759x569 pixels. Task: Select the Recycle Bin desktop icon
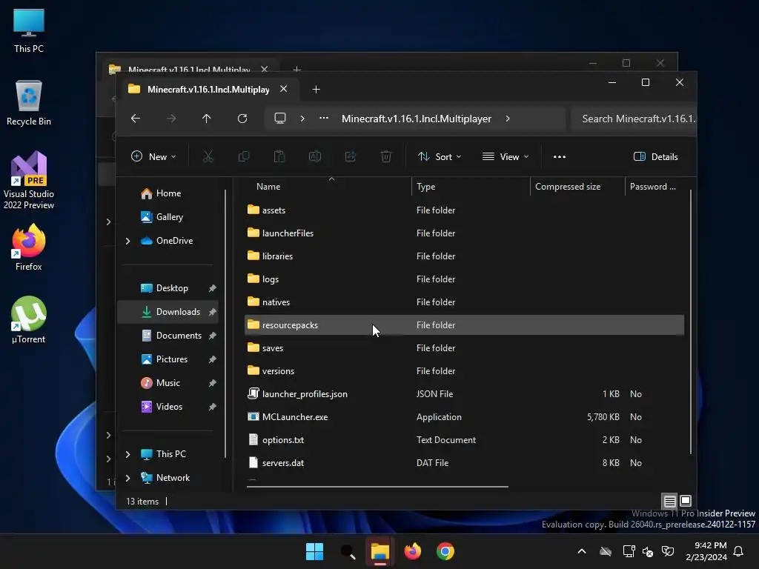(29, 103)
